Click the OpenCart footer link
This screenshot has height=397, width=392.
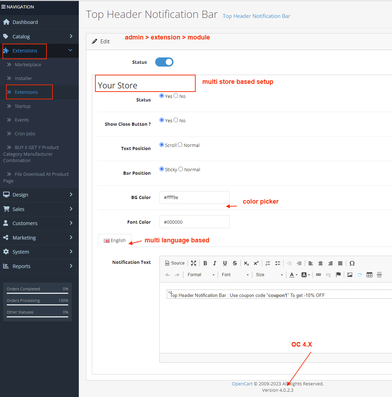(x=242, y=384)
